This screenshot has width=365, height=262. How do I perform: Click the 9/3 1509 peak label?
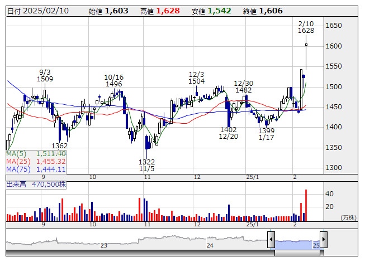45,76
